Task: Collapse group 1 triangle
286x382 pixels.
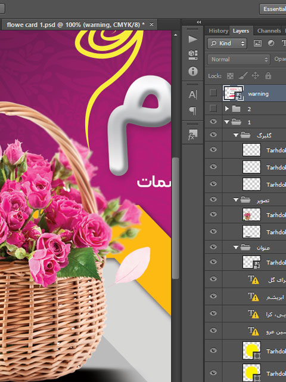Action: click(226, 122)
